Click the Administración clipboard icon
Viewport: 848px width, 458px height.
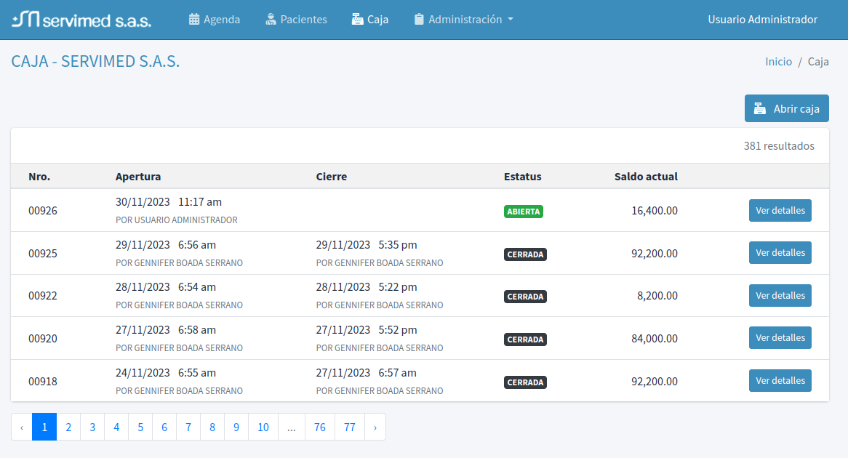419,20
